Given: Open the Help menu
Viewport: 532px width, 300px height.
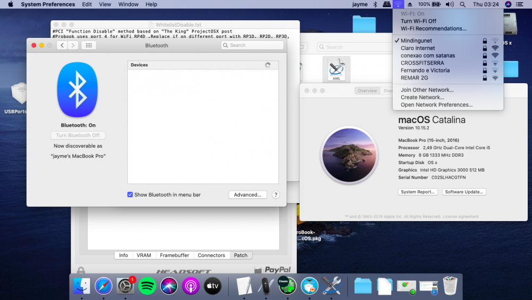Looking at the screenshot, I should pyautogui.click(x=151, y=4).
